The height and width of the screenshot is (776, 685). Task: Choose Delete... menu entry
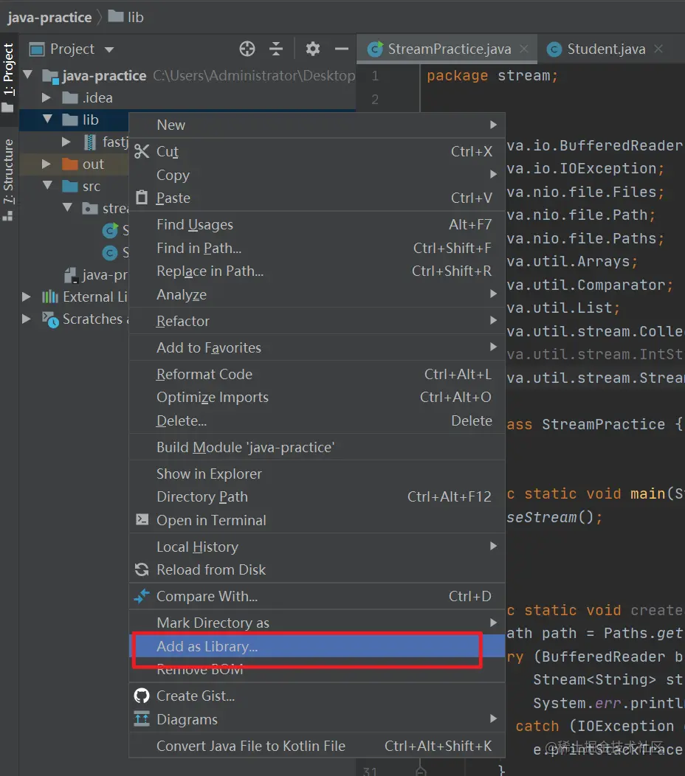[x=317, y=420]
